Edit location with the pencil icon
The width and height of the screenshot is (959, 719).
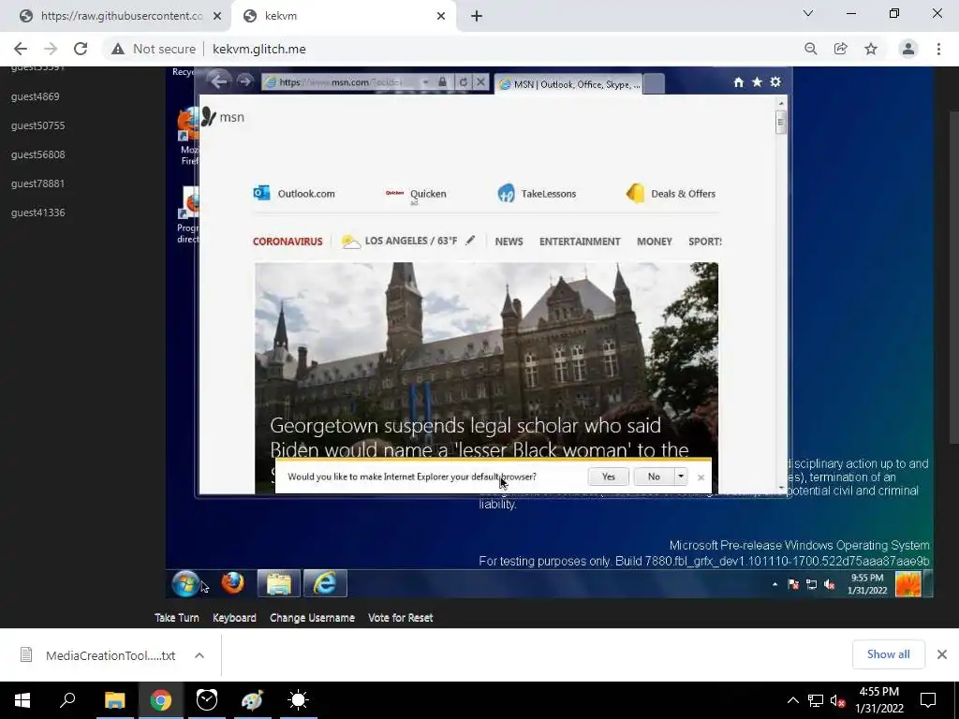pyautogui.click(x=470, y=241)
